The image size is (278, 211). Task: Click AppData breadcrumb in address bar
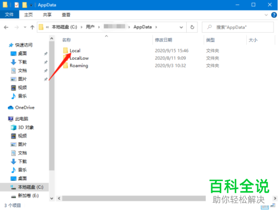pyautogui.click(x=142, y=27)
